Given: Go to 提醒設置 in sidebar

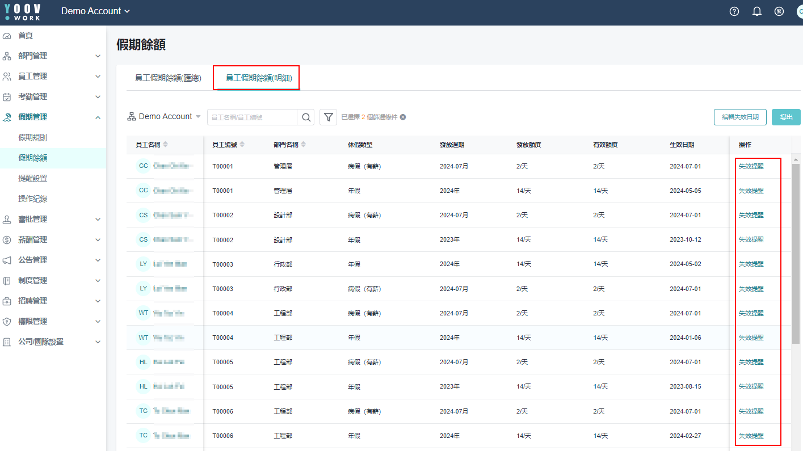Looking at the screenshot, I should tap(33, 178).
